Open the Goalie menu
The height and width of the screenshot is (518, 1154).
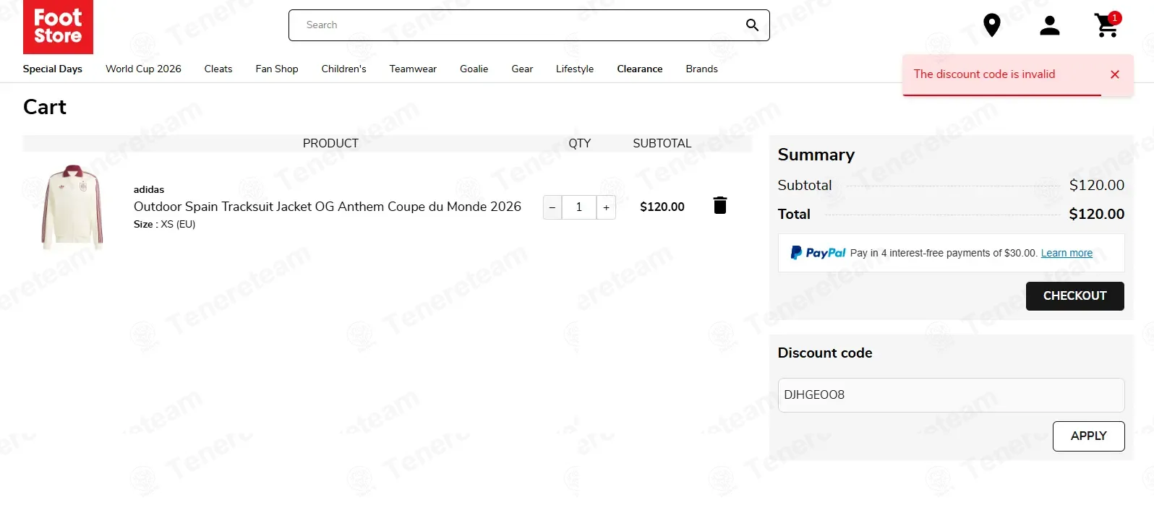[x=474, y=69]
